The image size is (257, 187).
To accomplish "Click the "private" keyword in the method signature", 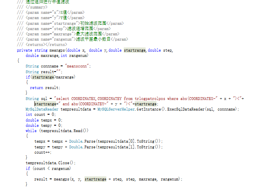I will [24, 50].
